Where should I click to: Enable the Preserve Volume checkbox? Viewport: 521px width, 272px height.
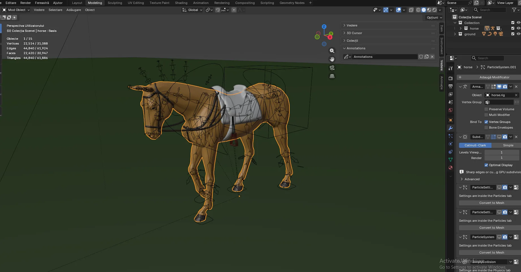(x=486, y=109)
